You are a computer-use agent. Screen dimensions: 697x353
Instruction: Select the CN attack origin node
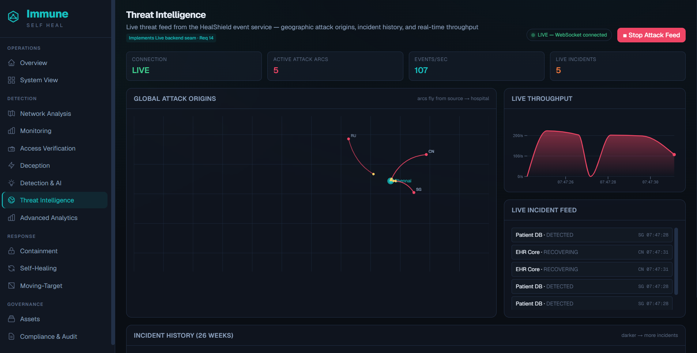tap(426, 155)
